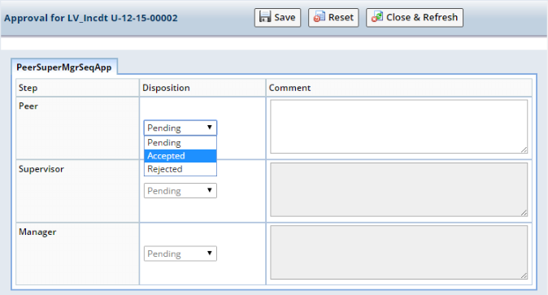This screenshot has width=548, height=295.
Task: Expand the Supervisor disposition dropdown
Action: pos(180,190)
